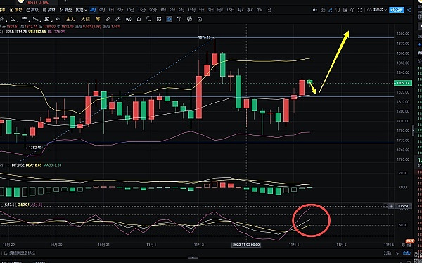Select the trend line drawing tool
Image resolution: width=422 pixels, height=263 pixels.
pos(2,19)
